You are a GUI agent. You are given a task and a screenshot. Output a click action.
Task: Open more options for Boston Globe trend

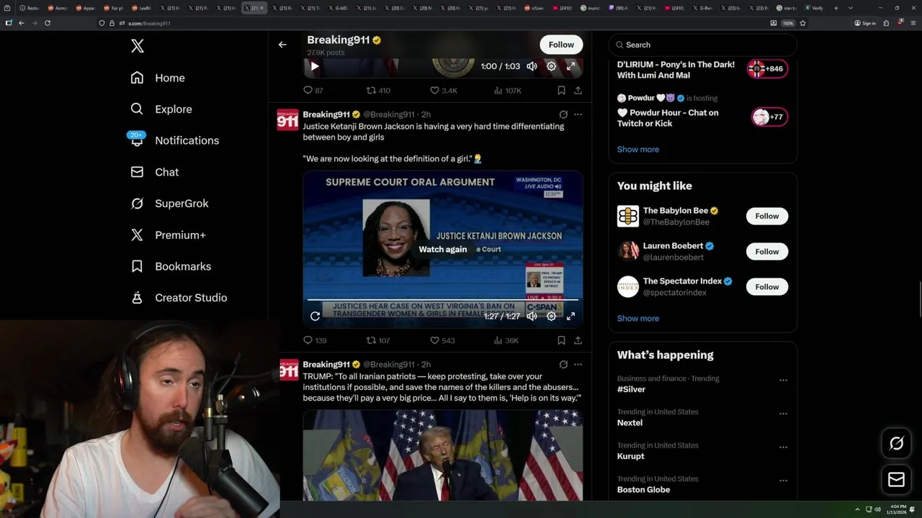(x=783, y=481)
